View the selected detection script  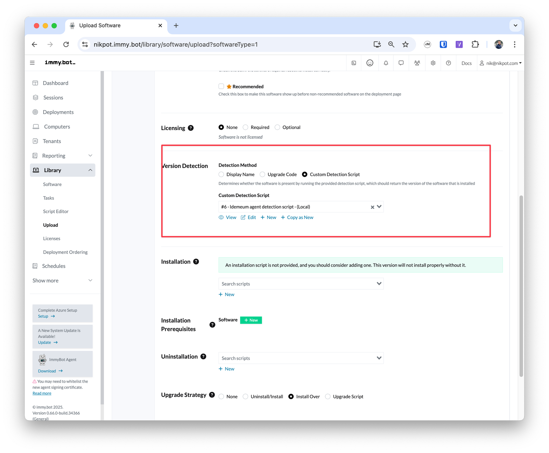point(227,217)
